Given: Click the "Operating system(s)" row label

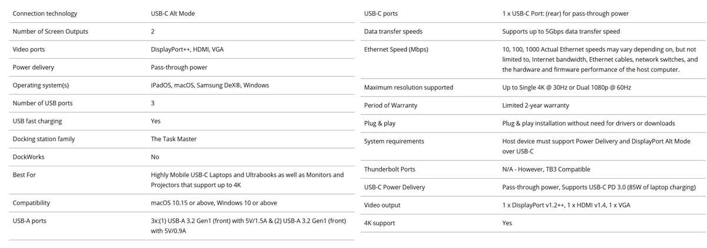Looking at the screenshot, I should point(41,85).
